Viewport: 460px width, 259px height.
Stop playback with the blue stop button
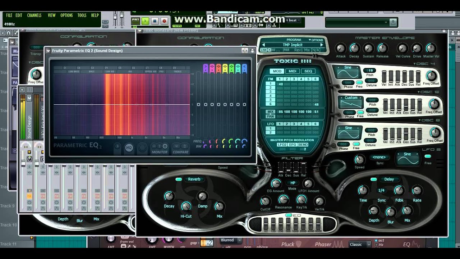[x=155, y=21]
